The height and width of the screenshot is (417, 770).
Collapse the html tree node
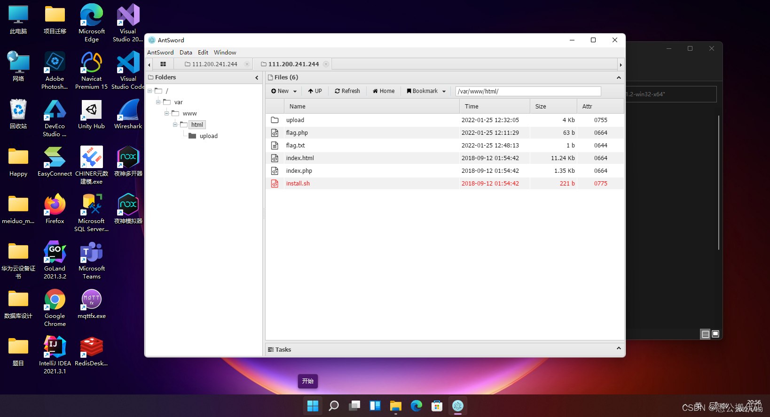pos(175,125)
